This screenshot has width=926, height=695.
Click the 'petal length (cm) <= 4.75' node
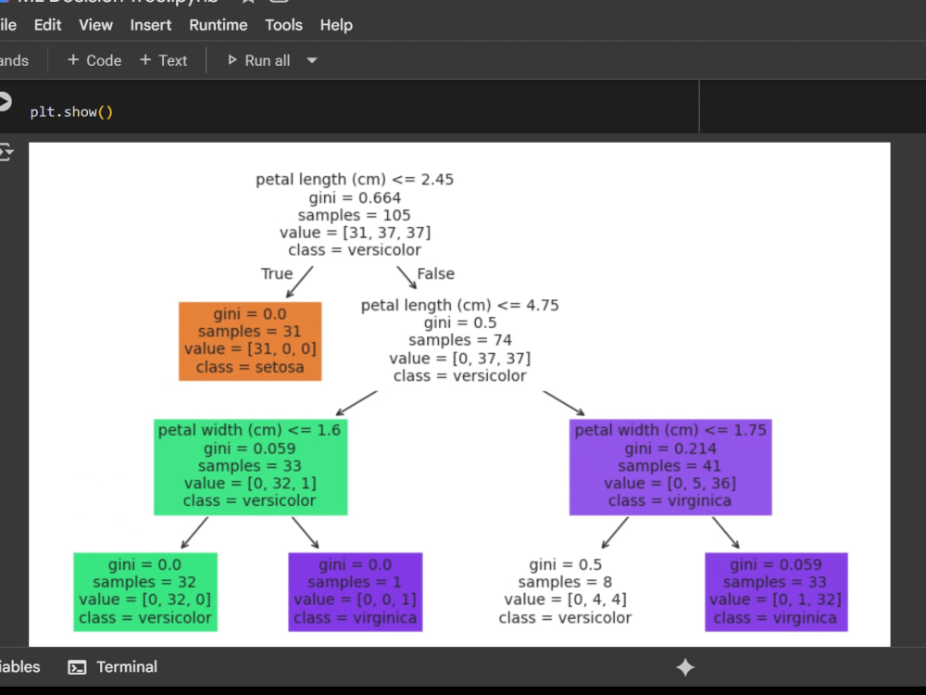pos(459,340)
